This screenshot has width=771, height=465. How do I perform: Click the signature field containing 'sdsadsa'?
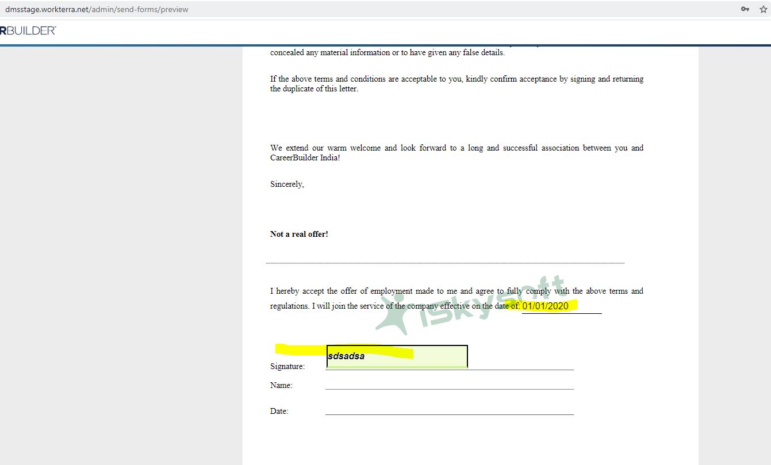click(397, 356)
